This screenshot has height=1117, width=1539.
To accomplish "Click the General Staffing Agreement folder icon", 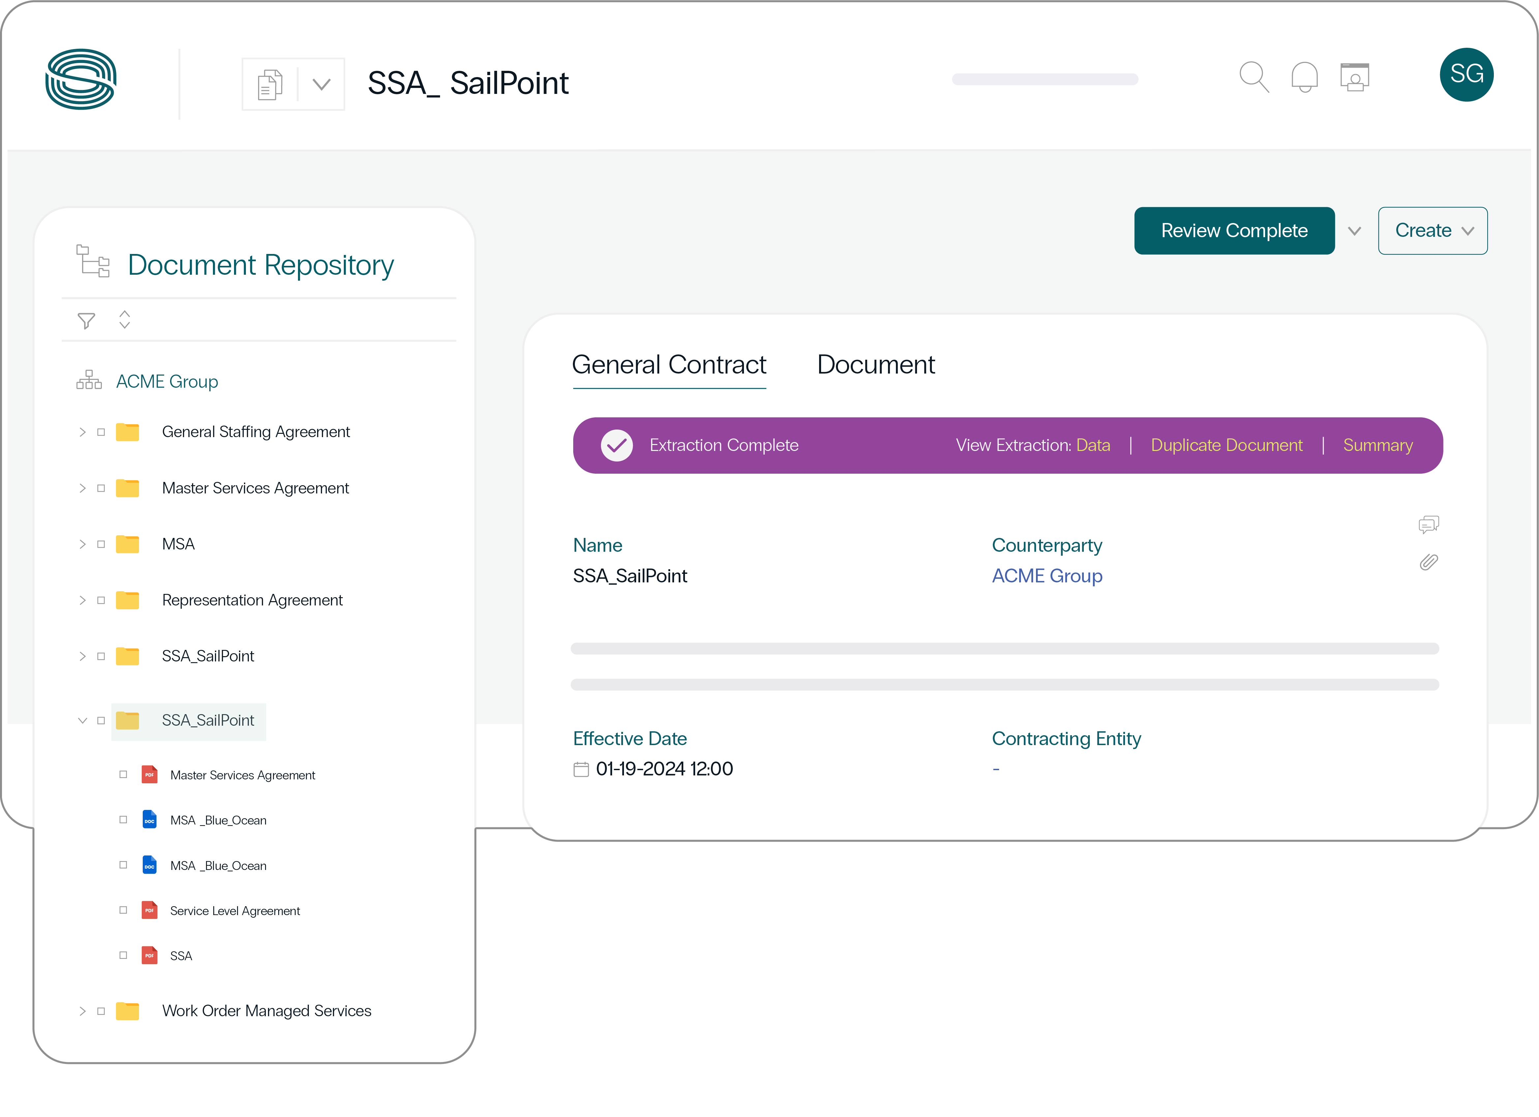I will click(x=128, y=432).
